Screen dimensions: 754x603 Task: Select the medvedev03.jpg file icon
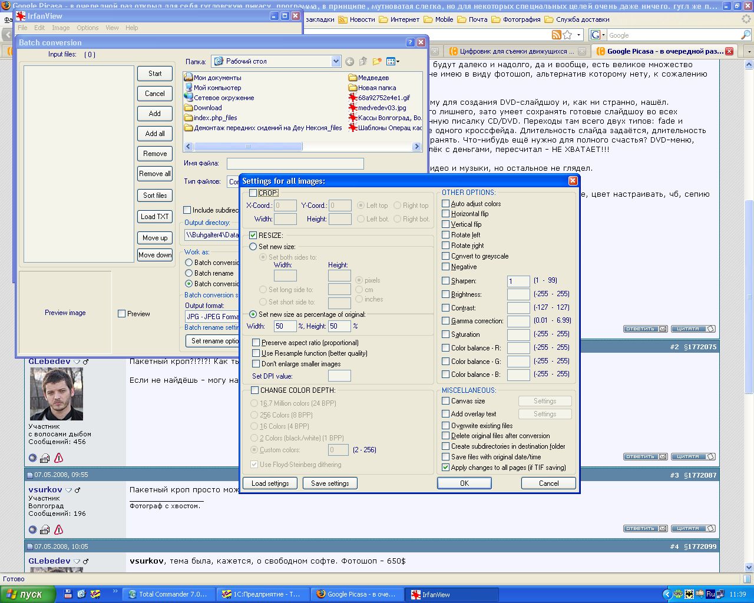pos(353,108)
